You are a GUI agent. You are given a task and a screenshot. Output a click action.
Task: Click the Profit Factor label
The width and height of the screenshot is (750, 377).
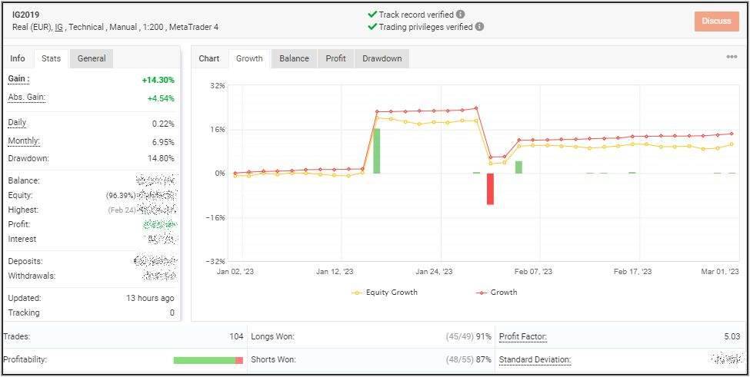522,336
